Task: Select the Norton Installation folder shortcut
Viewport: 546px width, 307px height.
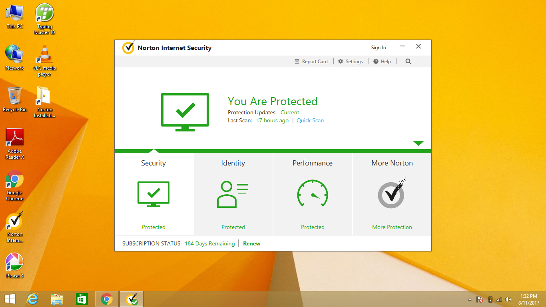Action: coord(45,102)
